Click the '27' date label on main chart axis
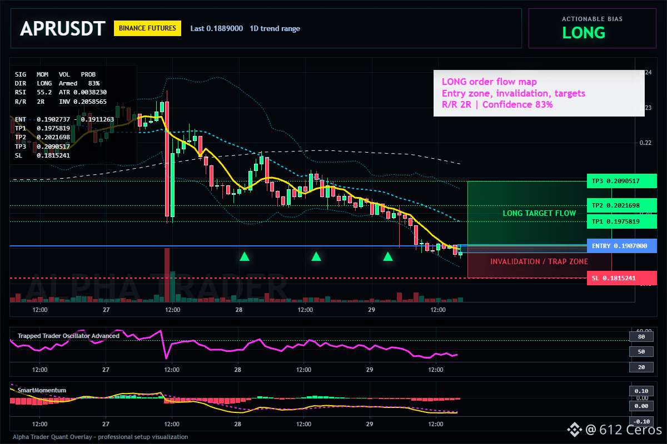The image size is (667, 444). (x=106, y=310)
